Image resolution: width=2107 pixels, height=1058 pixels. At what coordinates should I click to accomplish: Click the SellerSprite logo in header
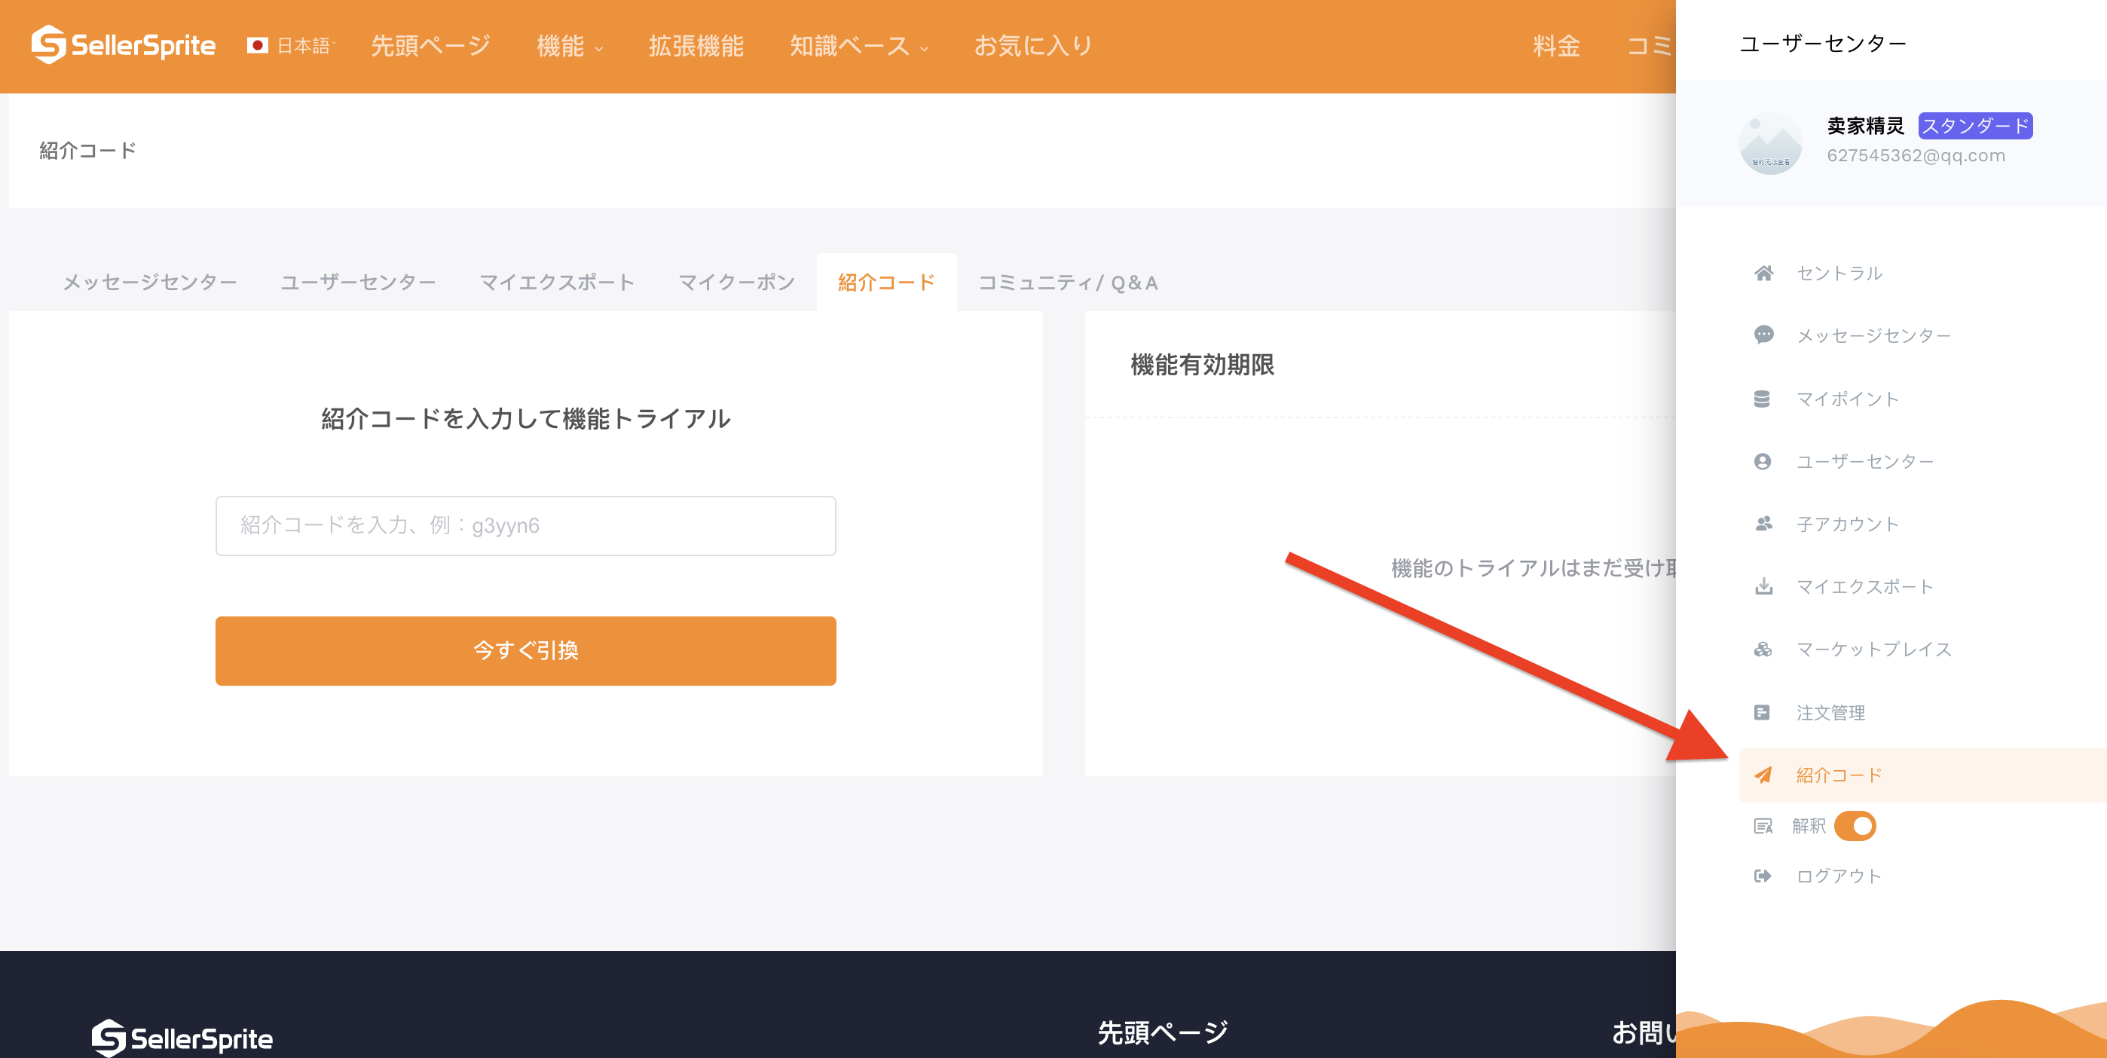pos(124,45)
